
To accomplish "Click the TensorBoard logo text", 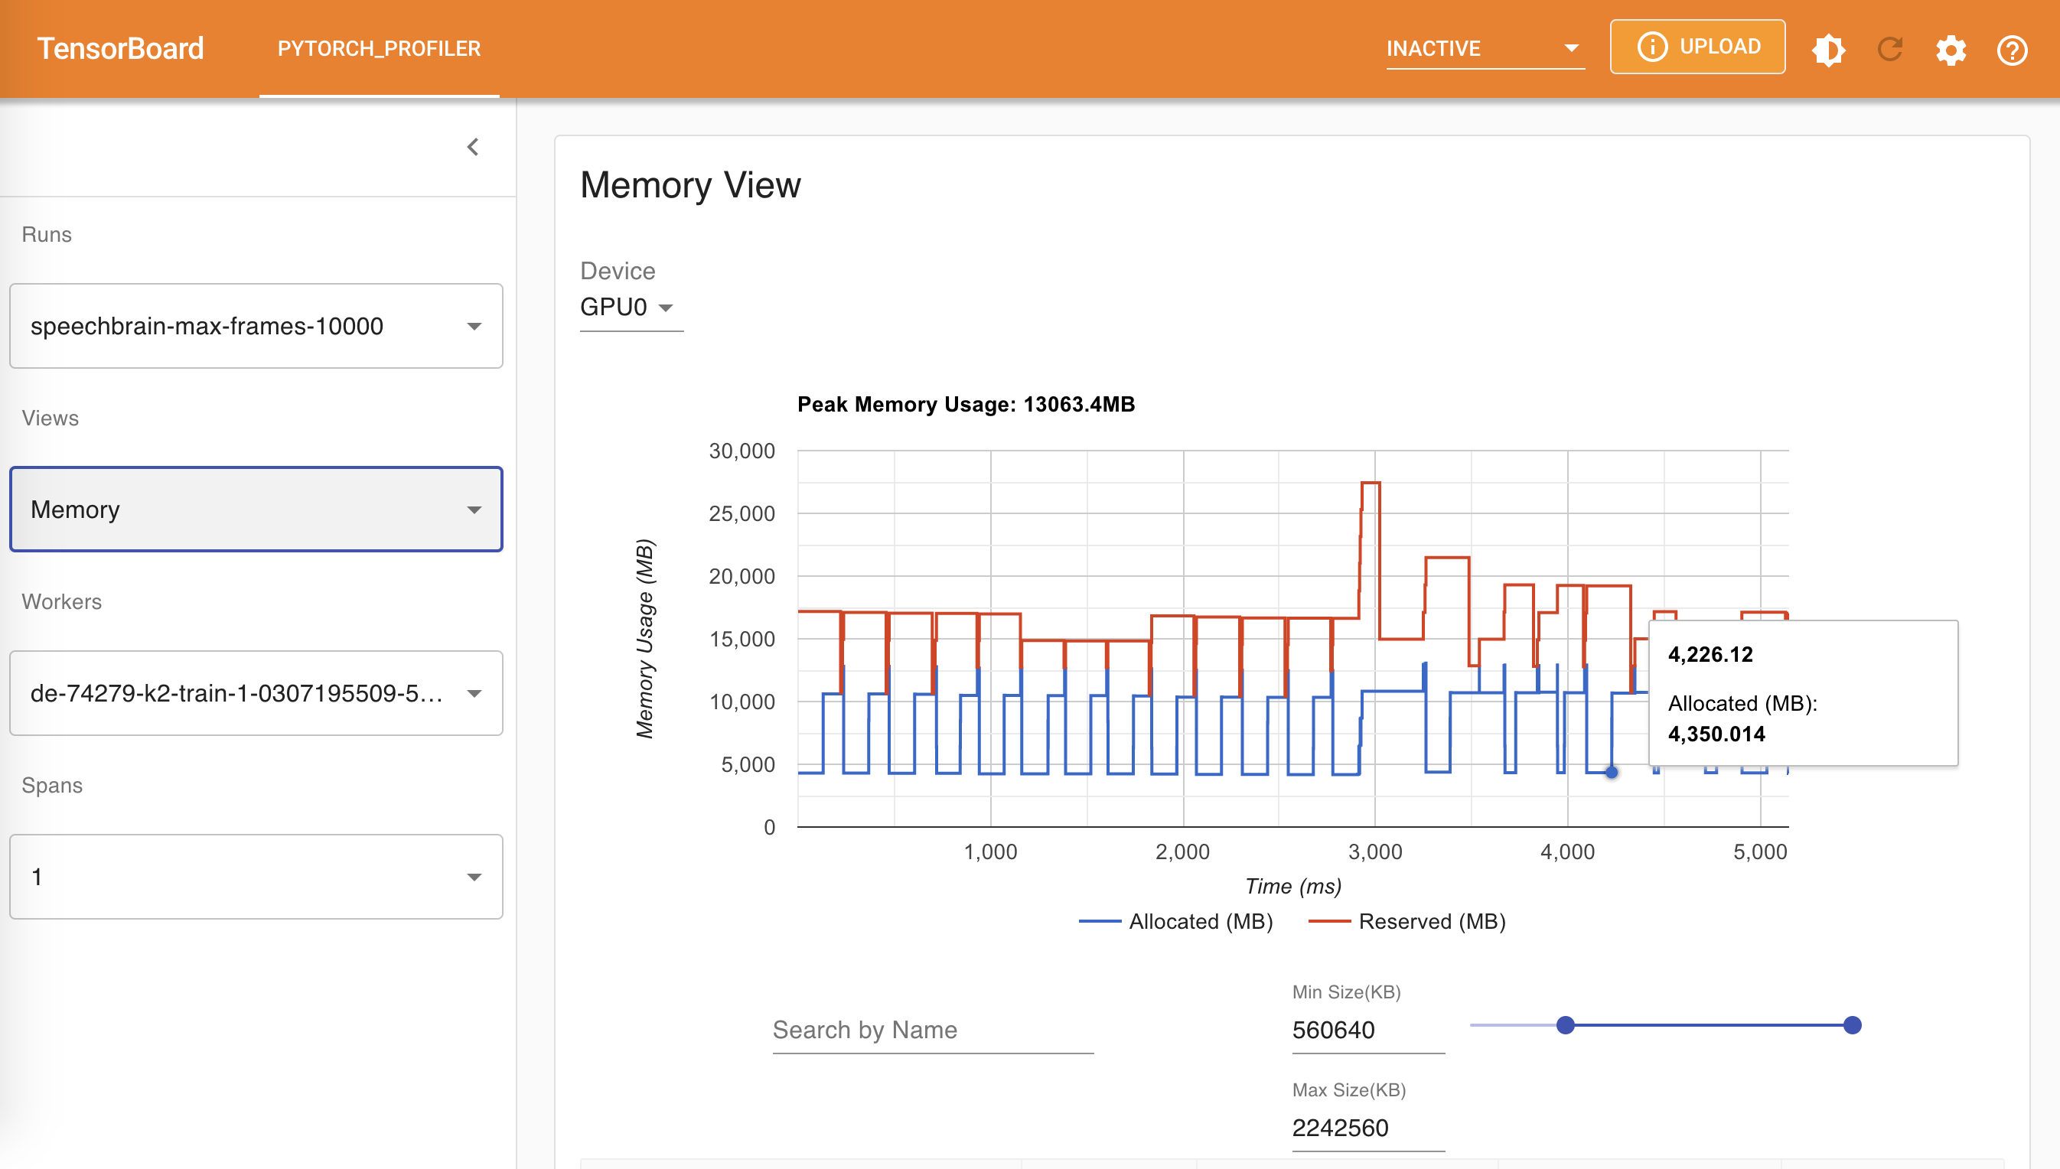I will 120,48.
